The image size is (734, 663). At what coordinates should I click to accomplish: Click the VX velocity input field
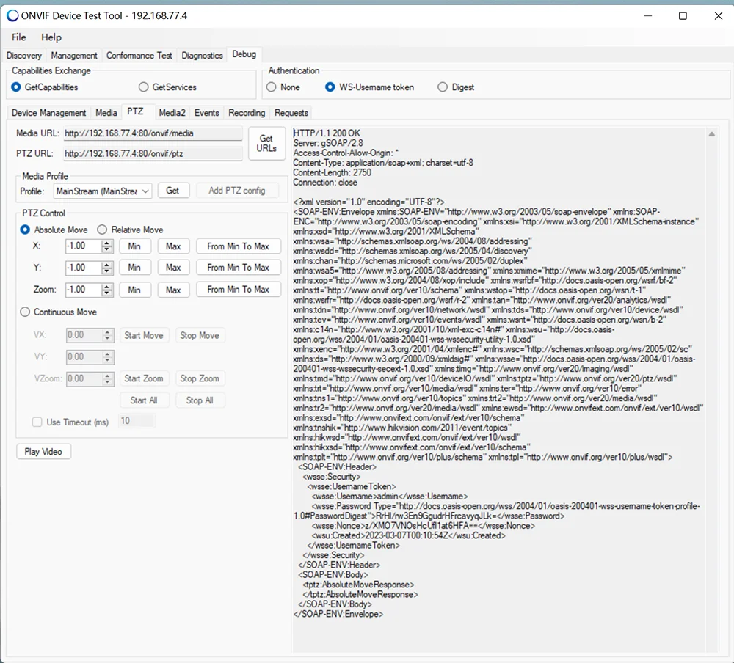(x=84, y=335)
